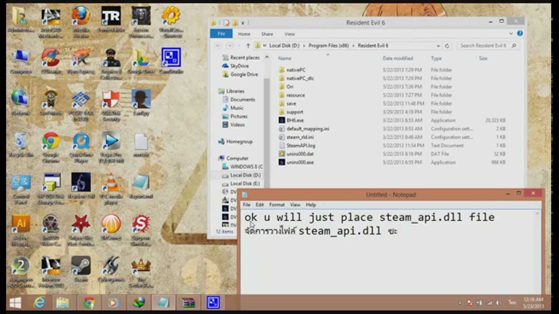Image resolution: width=559 pixels, height=314 pixels.
Task: Click Program Files (x86) in address path
Action: 328,45
